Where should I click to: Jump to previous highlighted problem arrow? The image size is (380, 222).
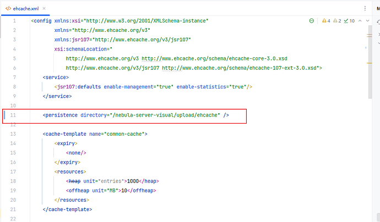click(x=360, y=21)
